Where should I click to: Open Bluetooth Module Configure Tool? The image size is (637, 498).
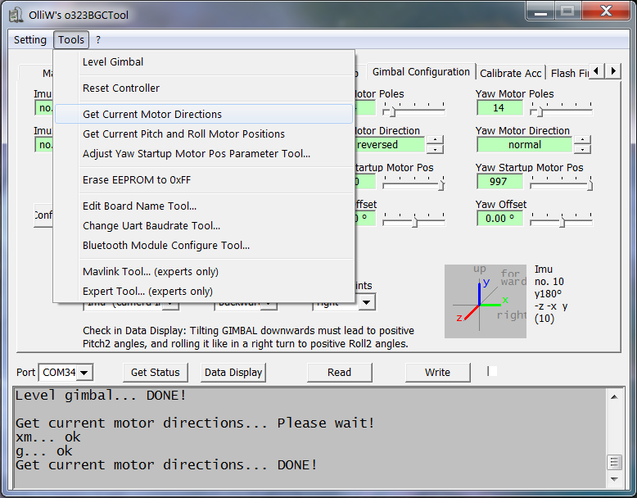(166, 246)
